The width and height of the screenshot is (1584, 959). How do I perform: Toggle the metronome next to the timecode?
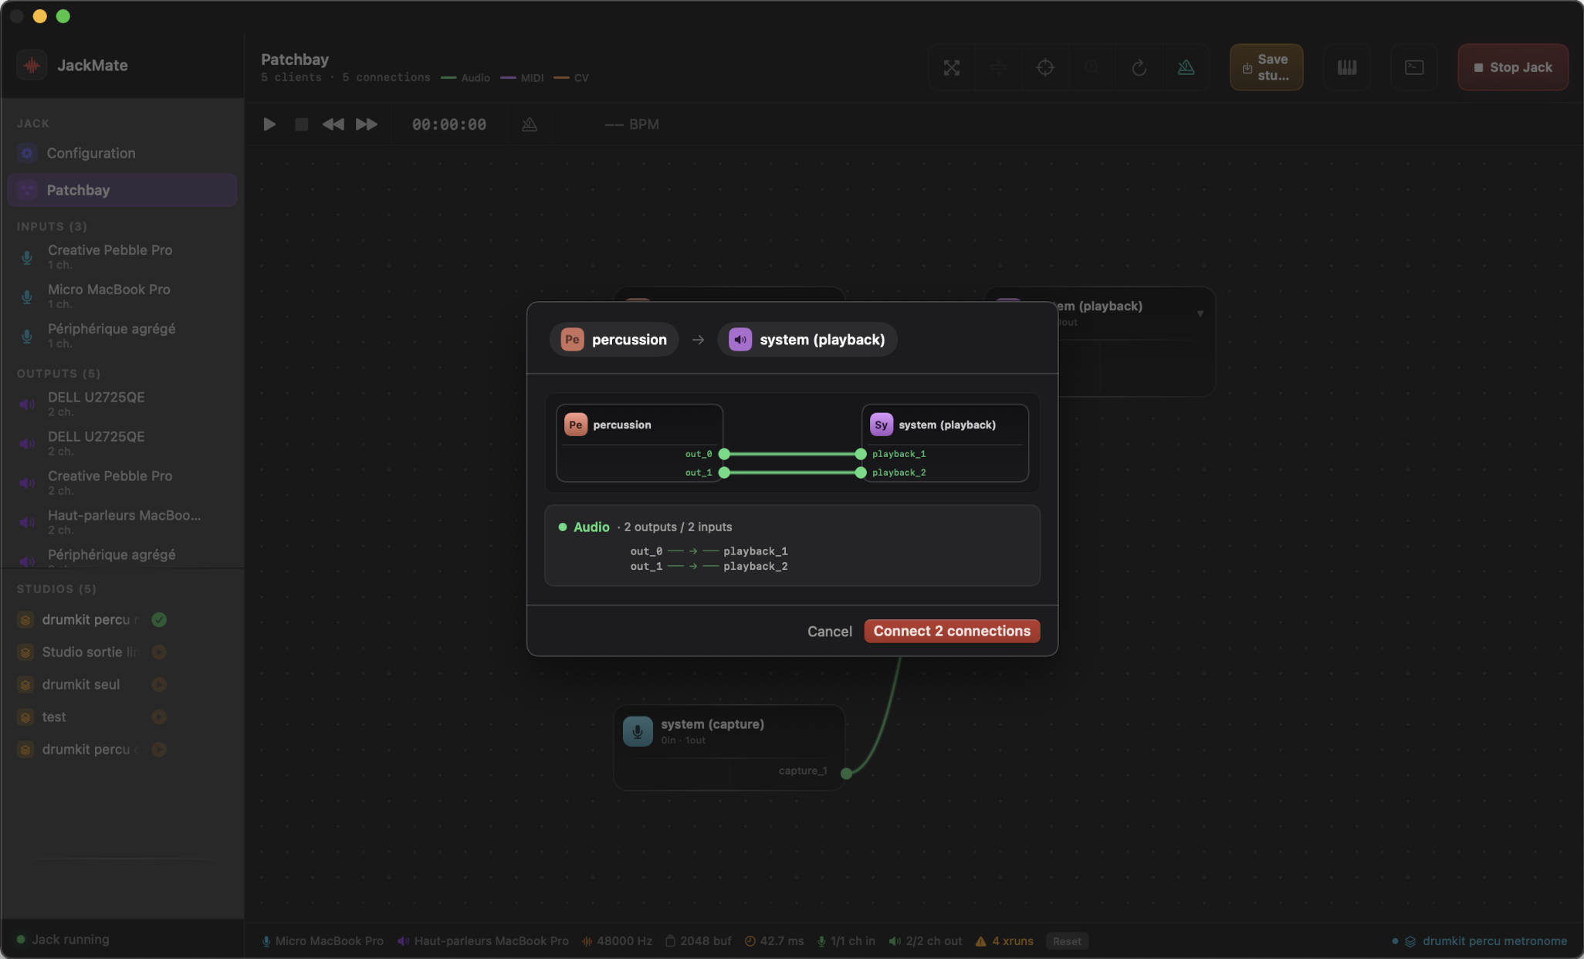pyautogui.click(x=530, y=124)
